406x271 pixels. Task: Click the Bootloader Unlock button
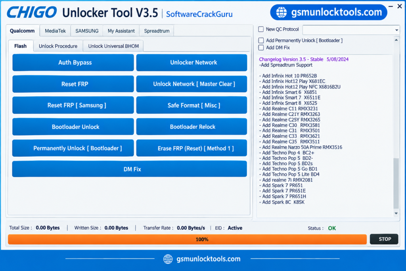coord(73,127)
